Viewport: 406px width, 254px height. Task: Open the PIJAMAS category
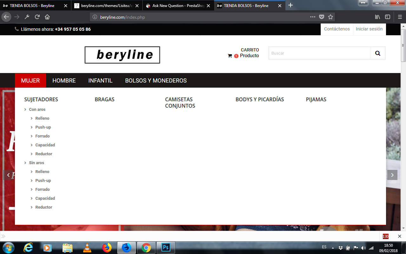click(316, 99)
